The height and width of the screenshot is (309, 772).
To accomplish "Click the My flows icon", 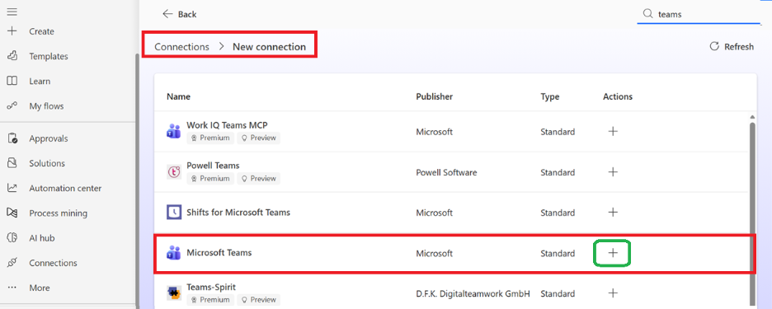I will coord(12,105).
